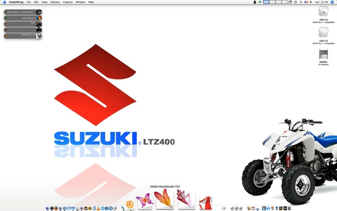Open Adobe ImageReady CS2 feather icon in dock
Viewport: 337px width, 211px height.
165,199
